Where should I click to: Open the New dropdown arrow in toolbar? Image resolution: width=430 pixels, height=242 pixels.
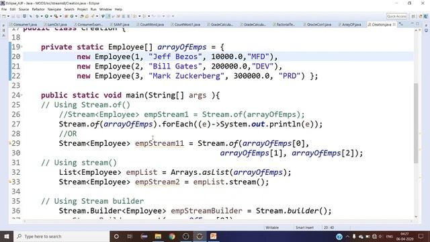(8, 16)
